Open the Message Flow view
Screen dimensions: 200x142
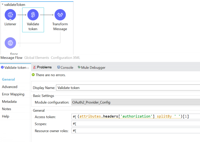(12, 58)
